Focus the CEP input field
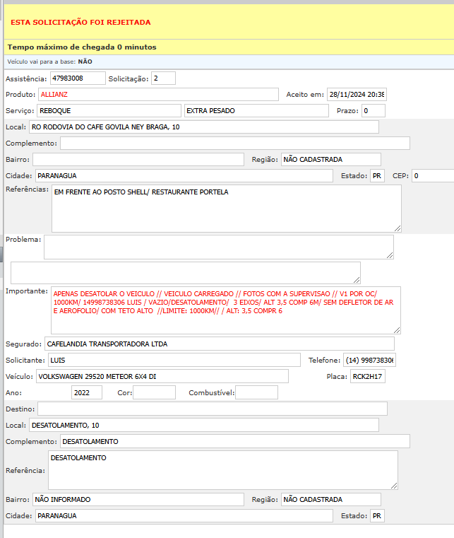 [433, 175]
